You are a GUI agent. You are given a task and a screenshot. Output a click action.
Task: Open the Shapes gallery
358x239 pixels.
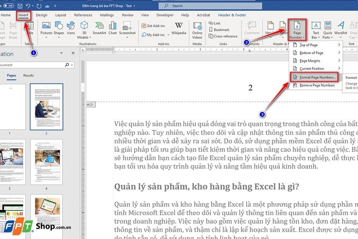59,30
